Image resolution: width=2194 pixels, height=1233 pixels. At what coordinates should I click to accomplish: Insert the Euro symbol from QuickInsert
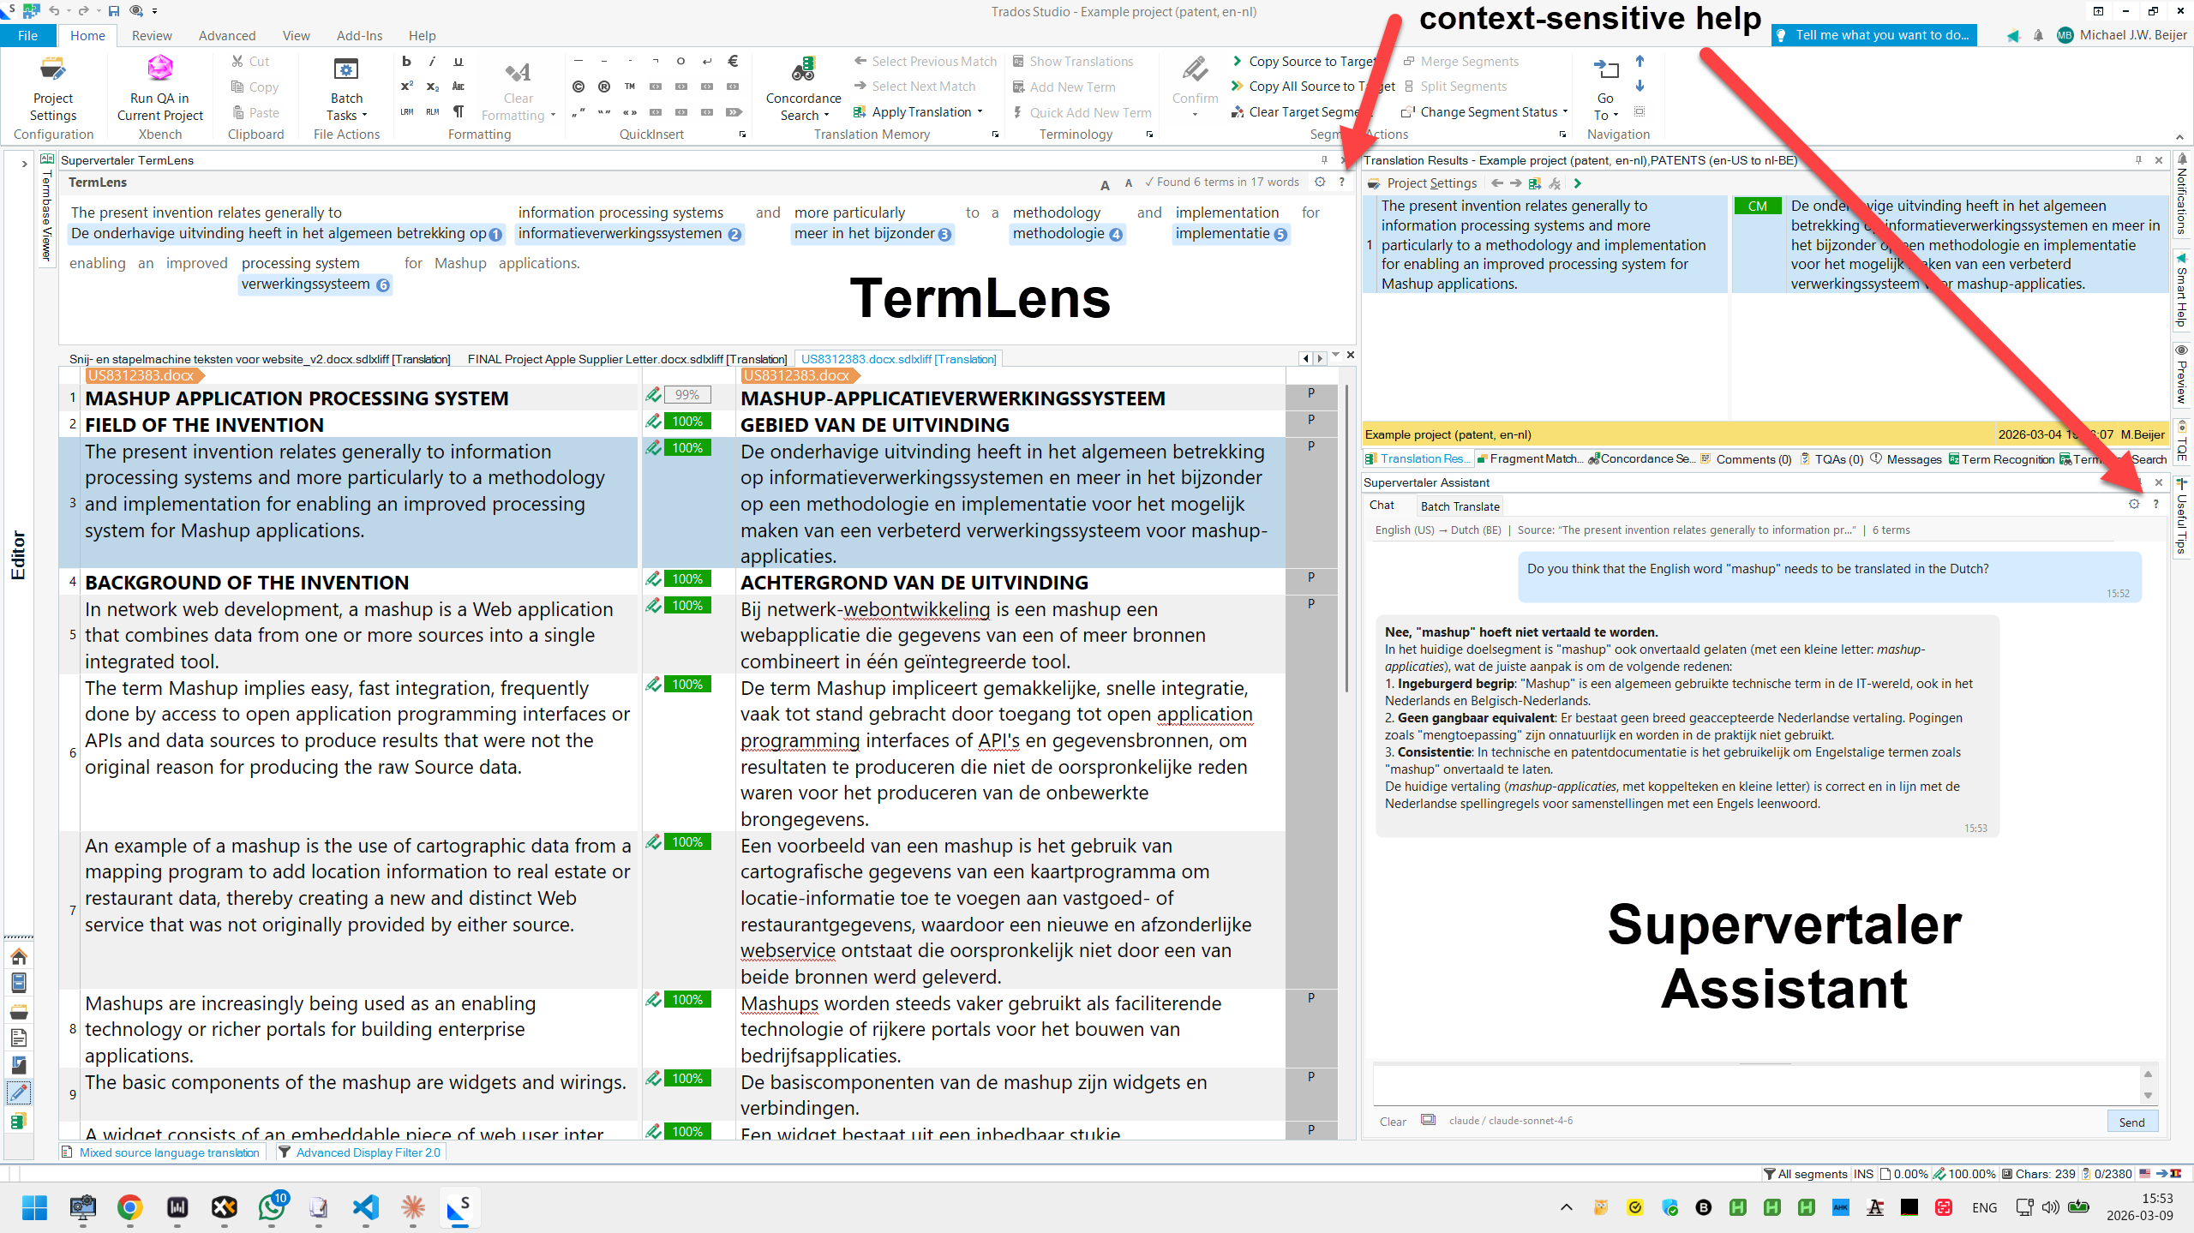[733, 61]
